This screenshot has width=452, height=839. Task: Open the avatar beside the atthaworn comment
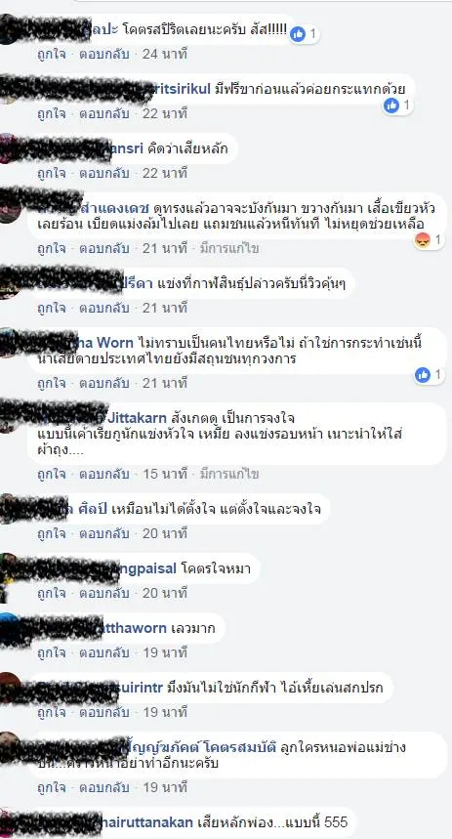8,628
